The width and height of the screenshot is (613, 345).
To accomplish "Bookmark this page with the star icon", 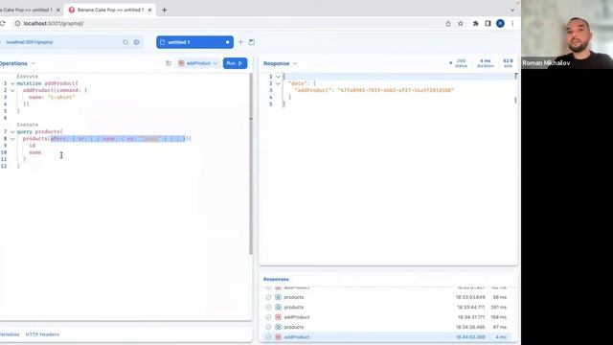I will pyautogui.click(x=461, y=23).
